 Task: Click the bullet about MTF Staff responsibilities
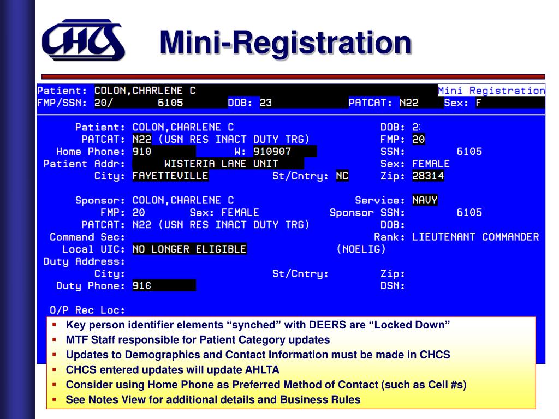pos(198,340)
